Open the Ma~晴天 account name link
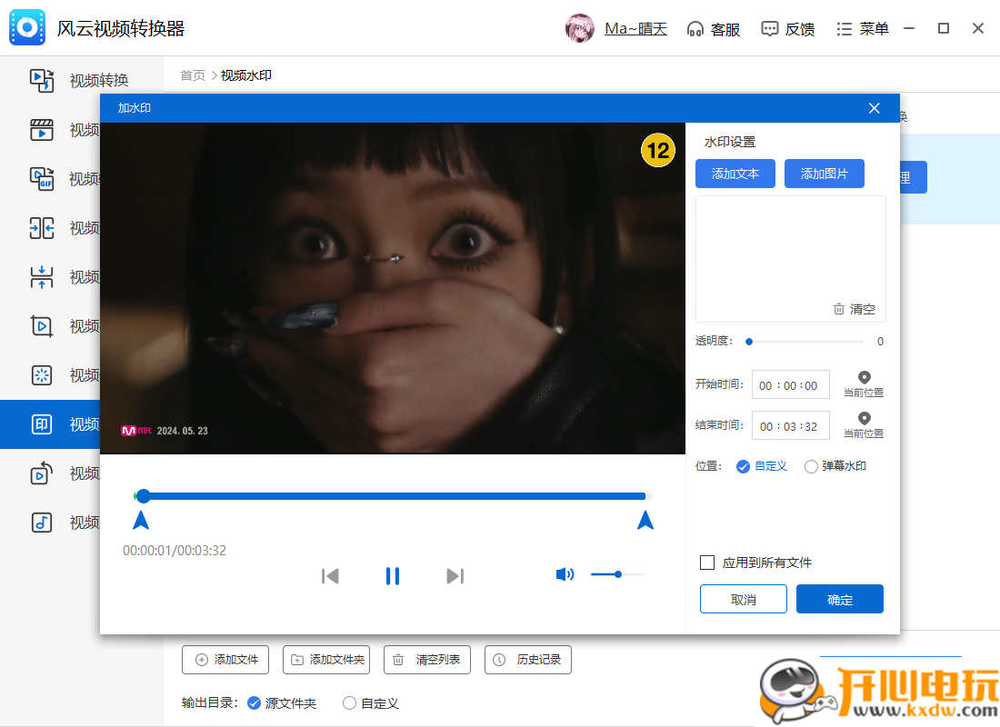Viewport: 1000px width, 727px height. pyautogui.click(x=635, y=29)
